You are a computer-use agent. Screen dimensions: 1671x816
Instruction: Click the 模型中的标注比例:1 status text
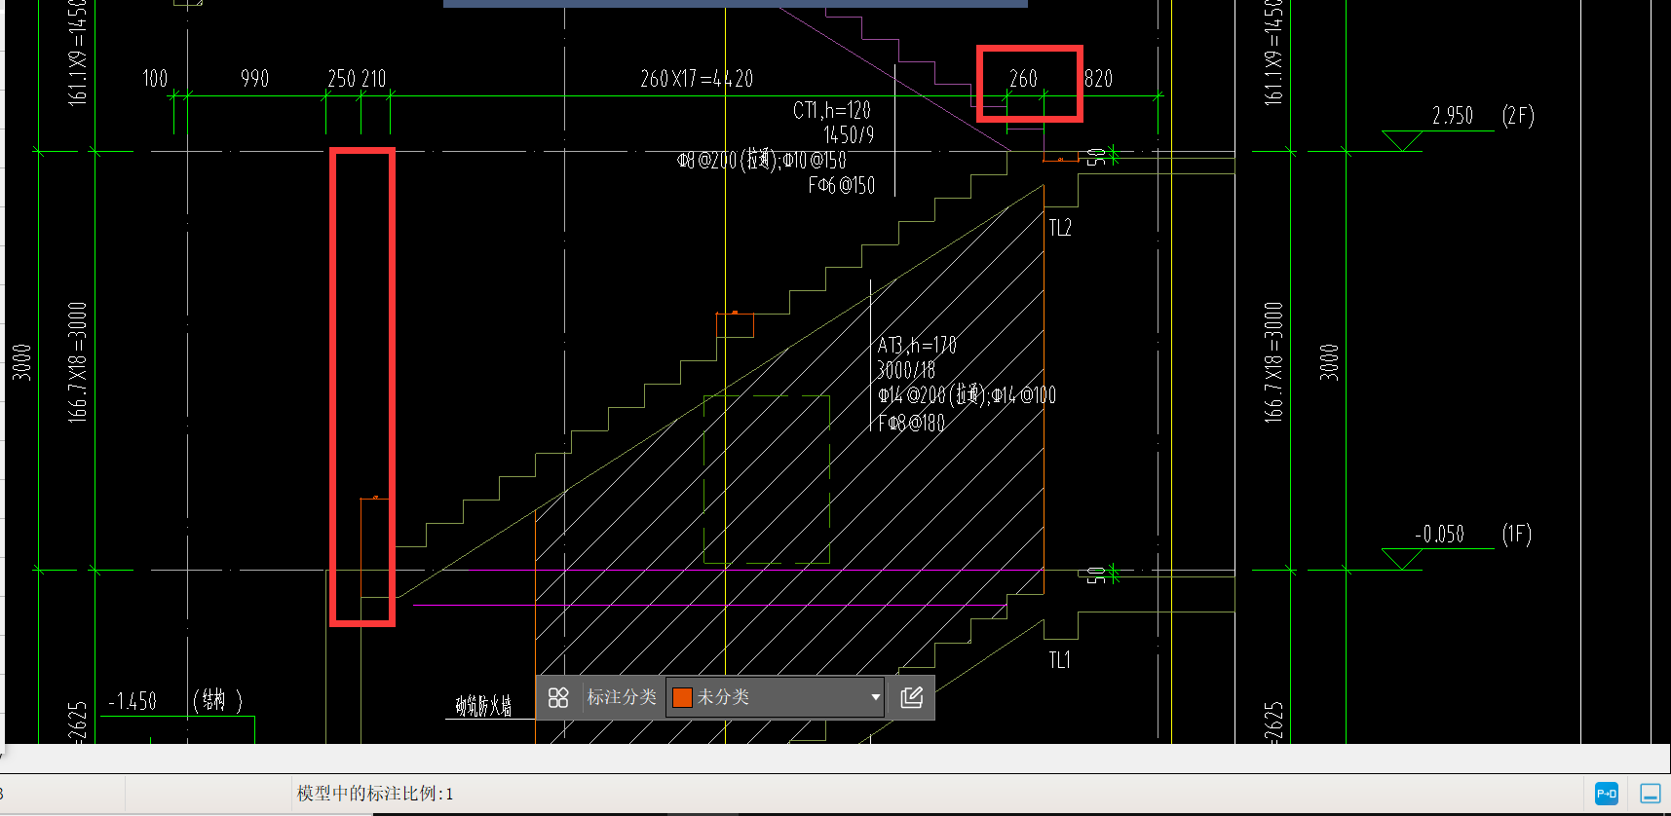tap(375, 794)
